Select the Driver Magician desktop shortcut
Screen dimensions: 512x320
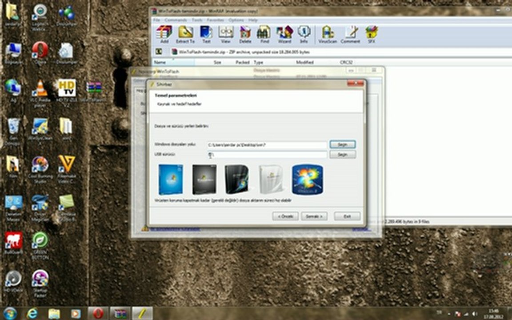(x=40, y=208)
